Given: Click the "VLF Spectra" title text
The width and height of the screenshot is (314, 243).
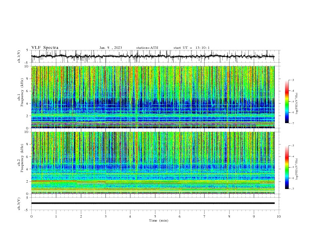Looking at the screenshot, I should click(45, 48).
